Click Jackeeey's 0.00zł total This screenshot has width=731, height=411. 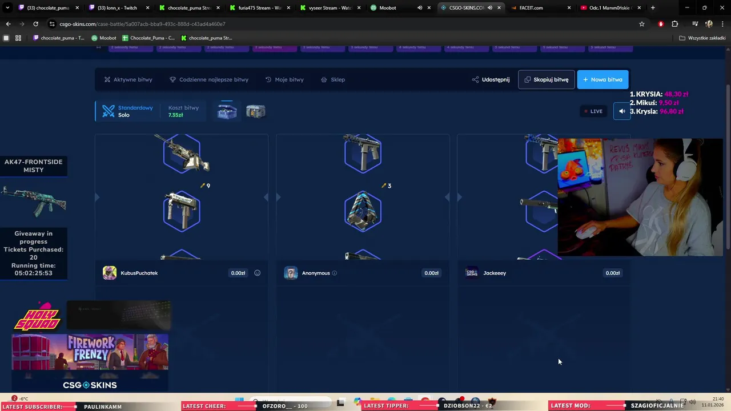pyautogui.click(x=613, y=273)
